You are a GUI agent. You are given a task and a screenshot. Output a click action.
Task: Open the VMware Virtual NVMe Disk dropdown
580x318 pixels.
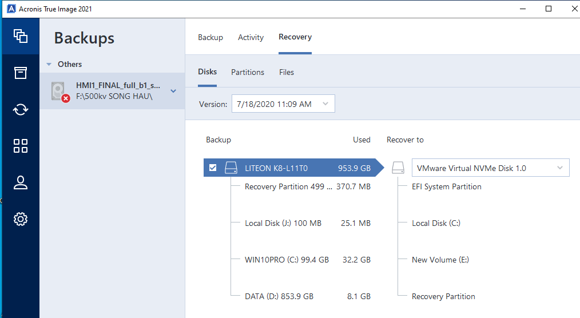click(x=490, y=168)
